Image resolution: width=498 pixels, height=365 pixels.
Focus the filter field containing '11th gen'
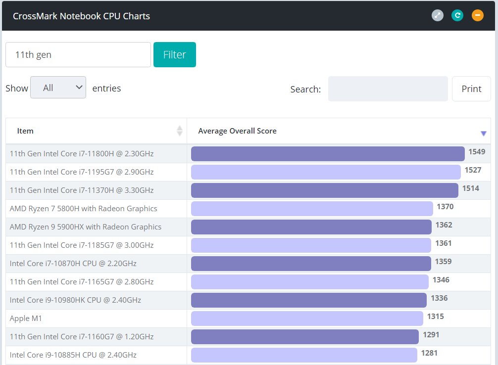pos(78,54)
